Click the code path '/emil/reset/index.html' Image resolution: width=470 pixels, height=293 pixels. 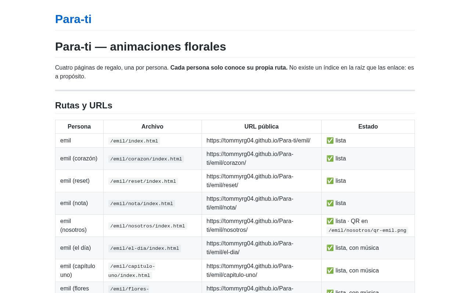click(x=143, y=181)
